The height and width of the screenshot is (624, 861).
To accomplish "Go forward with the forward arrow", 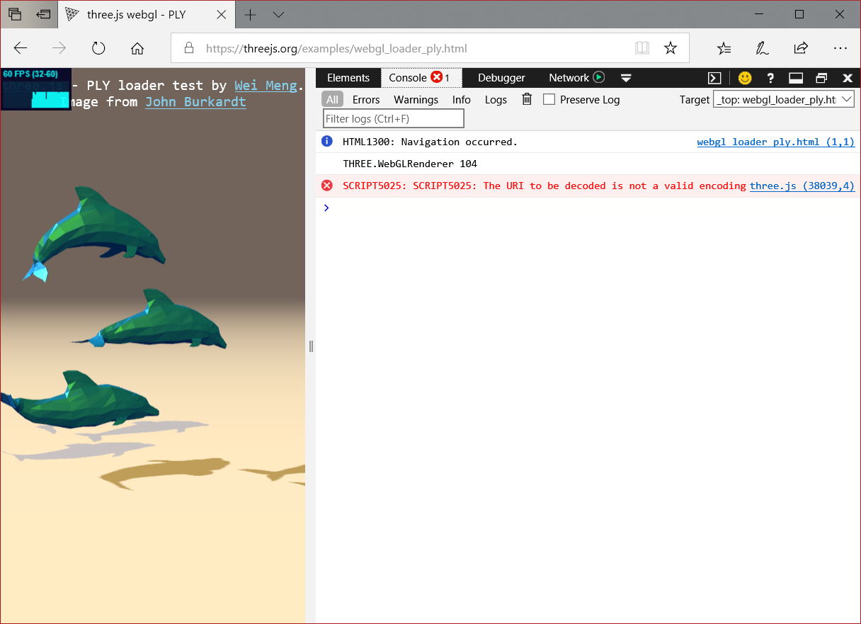I will click(x=59, y=48).
